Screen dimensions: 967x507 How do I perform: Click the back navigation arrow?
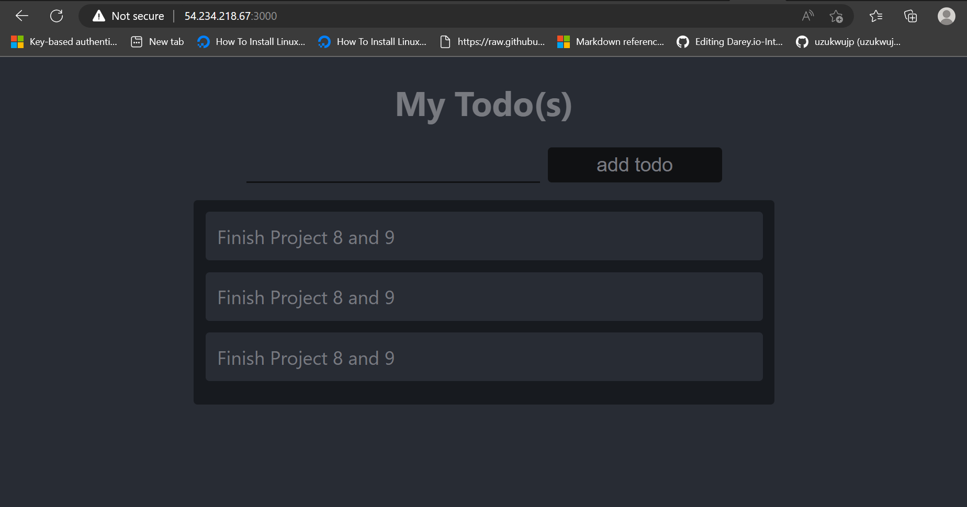pos(21,16)
